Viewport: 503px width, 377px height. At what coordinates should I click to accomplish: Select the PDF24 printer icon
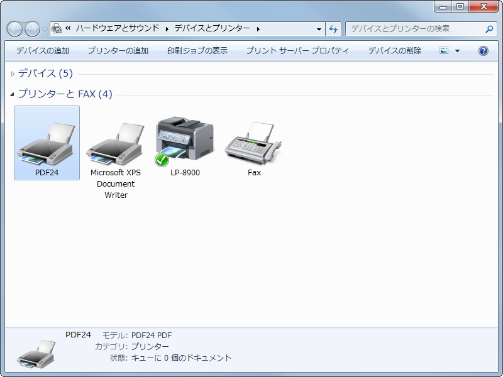47,143
